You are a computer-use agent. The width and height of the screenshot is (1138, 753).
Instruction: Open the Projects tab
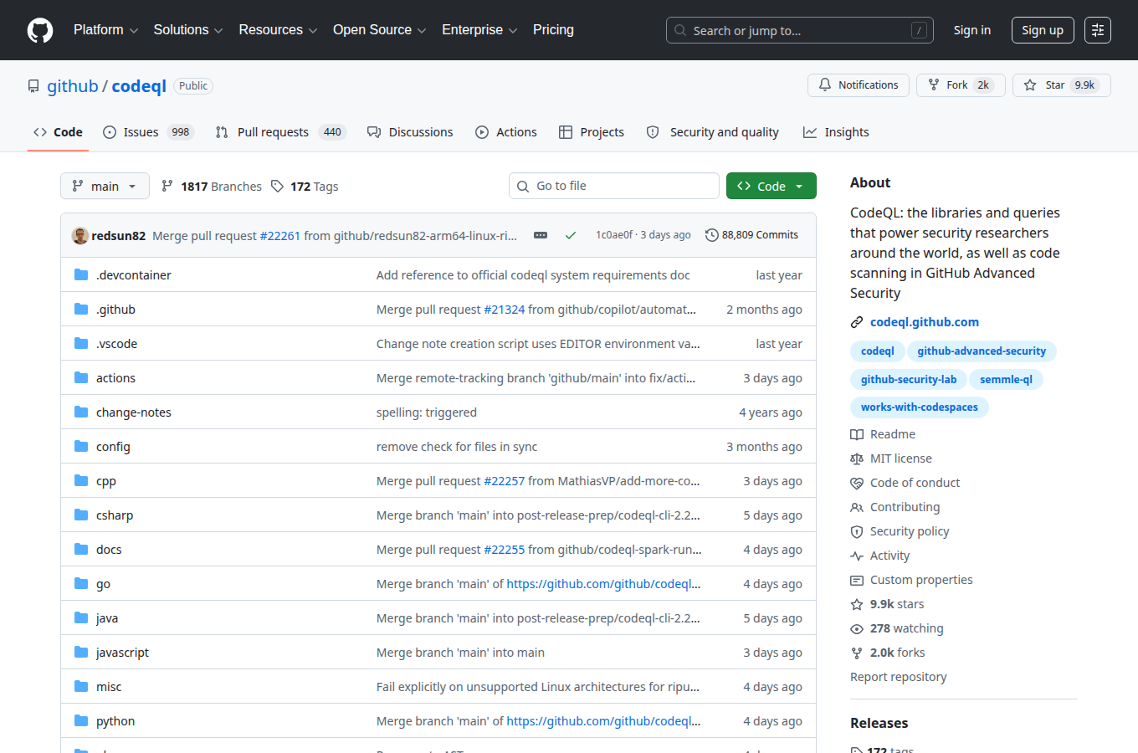click(592, 132)
